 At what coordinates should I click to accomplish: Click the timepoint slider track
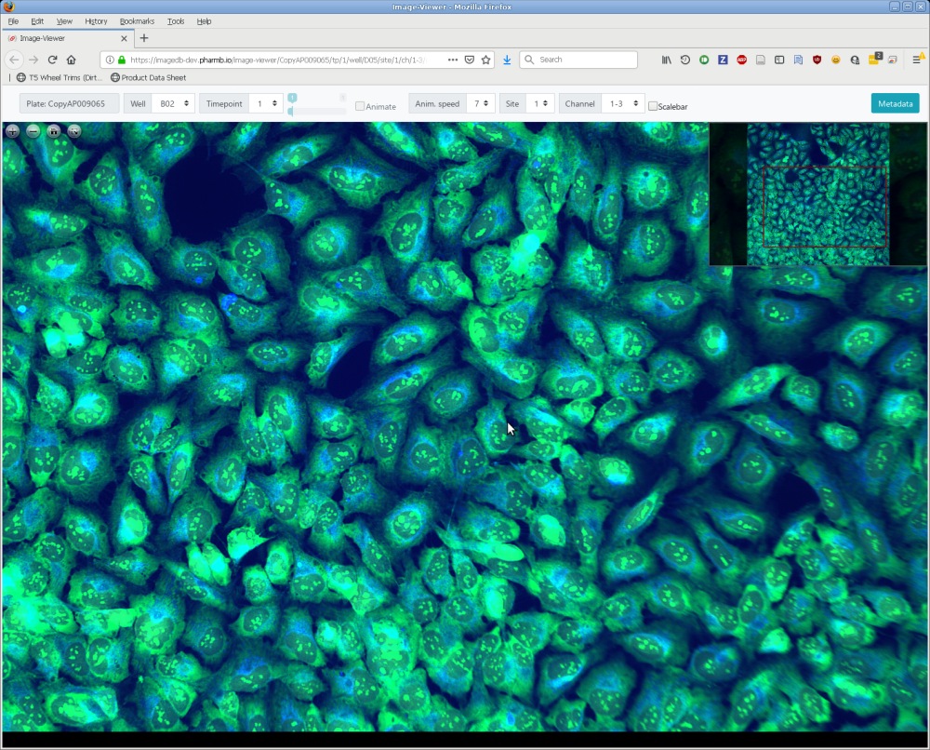(x=317, y=111)
